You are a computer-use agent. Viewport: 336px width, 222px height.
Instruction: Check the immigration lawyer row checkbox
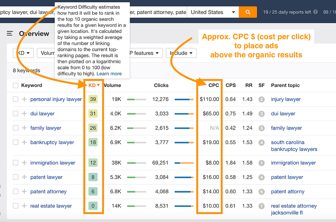point(15,163)
